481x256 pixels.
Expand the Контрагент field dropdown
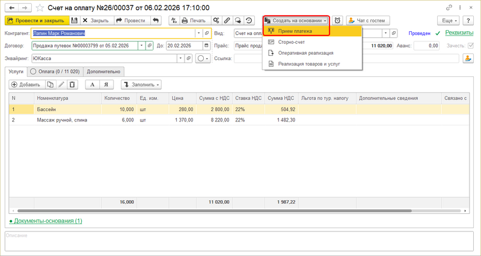(x=199, y=32)
